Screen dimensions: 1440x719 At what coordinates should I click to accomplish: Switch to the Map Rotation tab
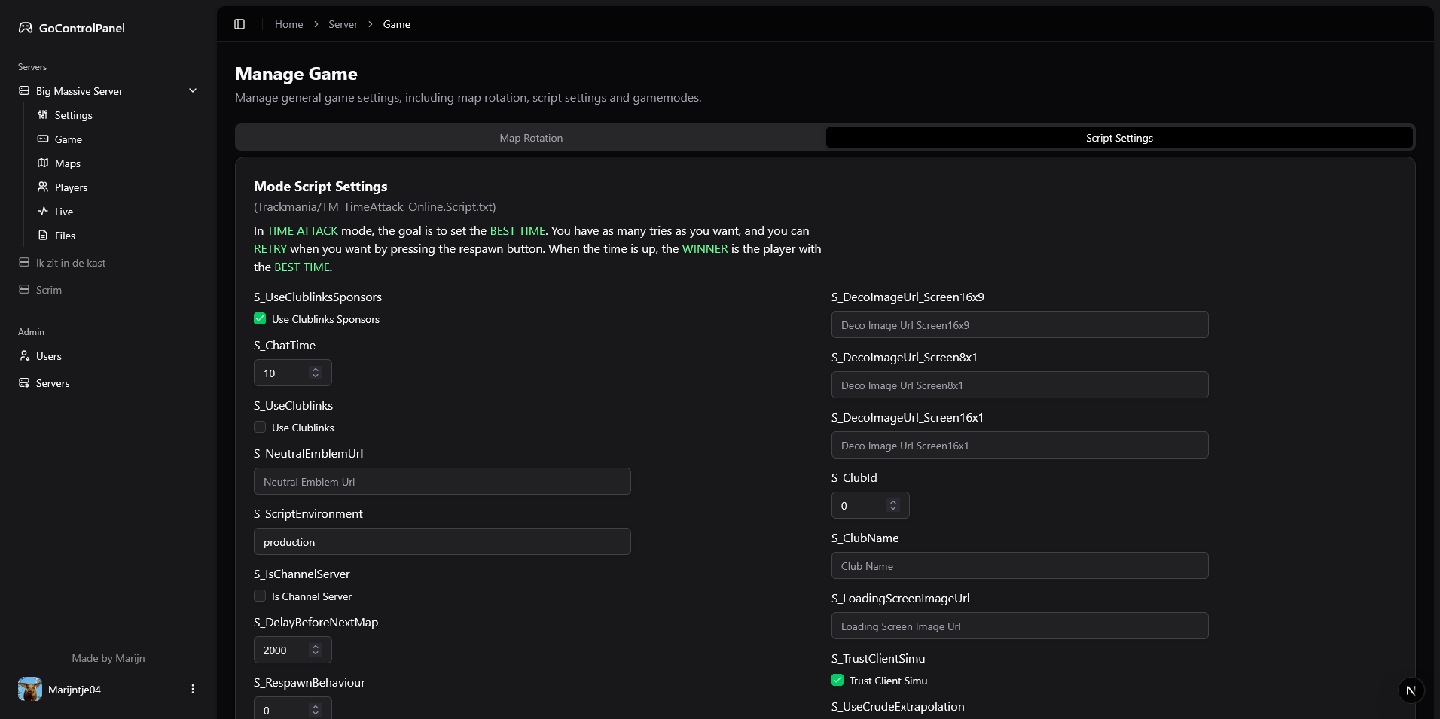point(531,138)
